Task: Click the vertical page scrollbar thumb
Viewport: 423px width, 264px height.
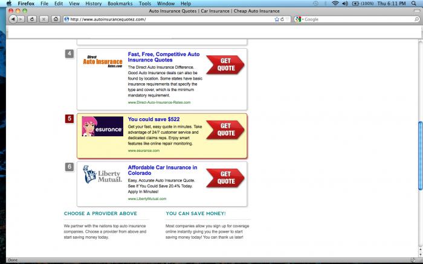Action: coord(421,156)
